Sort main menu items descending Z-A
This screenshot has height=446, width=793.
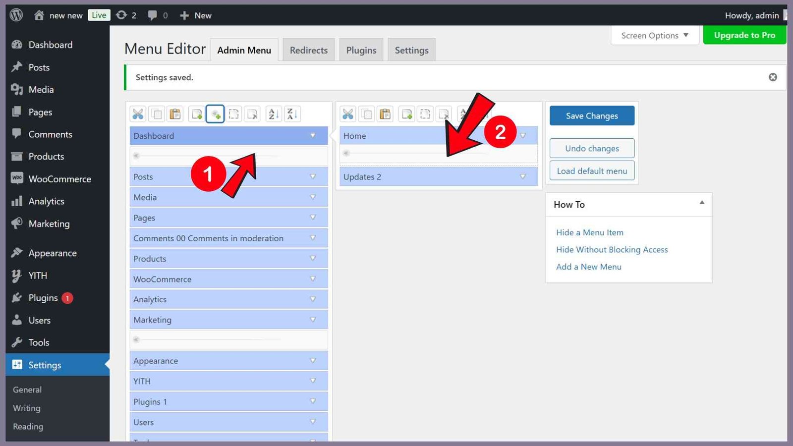pyautogui.click(x=292, y=114)
